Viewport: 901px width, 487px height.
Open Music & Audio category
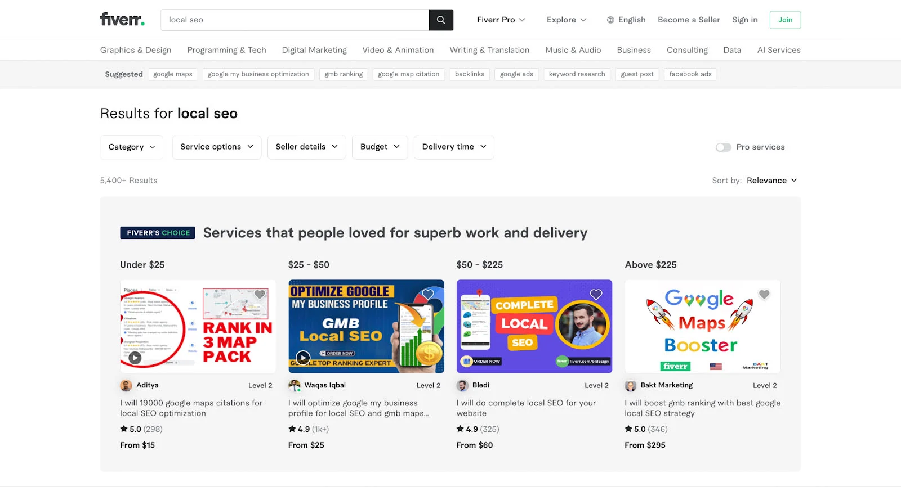(573, 50)
